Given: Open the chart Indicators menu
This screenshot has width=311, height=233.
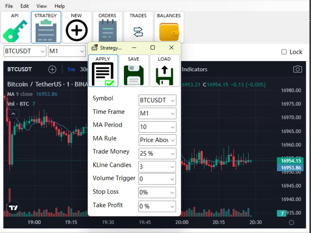Looking at the screenshot, I should [x=194, y=69].
